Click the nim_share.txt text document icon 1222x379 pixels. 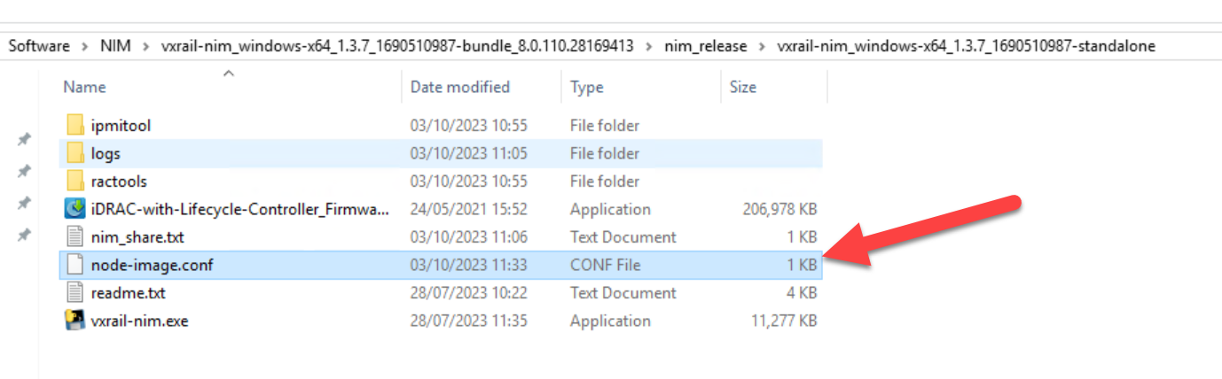pos(75,237)
